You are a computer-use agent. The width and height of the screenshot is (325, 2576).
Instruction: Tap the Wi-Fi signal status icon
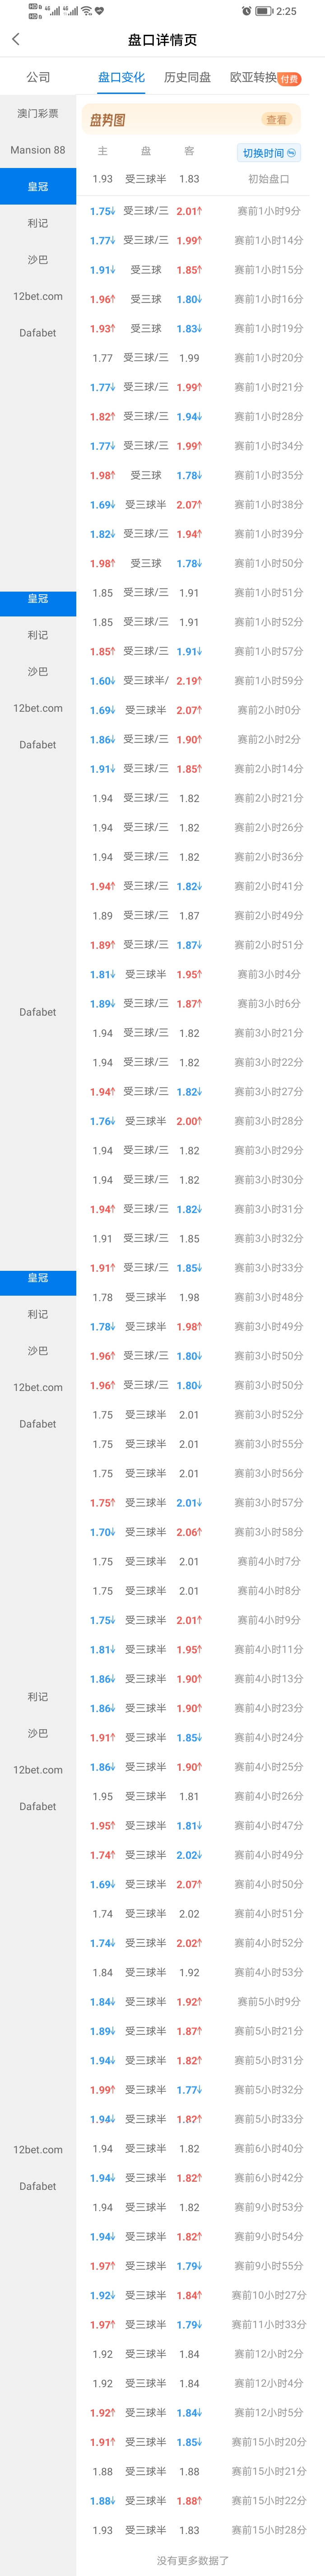[87, 11]
